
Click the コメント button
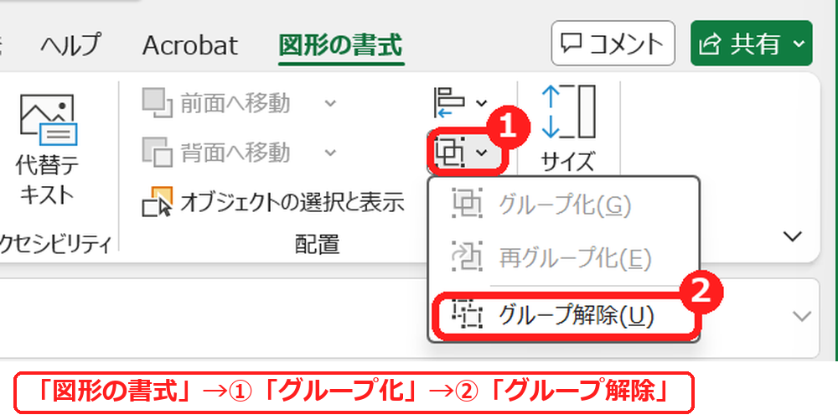(613, 44)
